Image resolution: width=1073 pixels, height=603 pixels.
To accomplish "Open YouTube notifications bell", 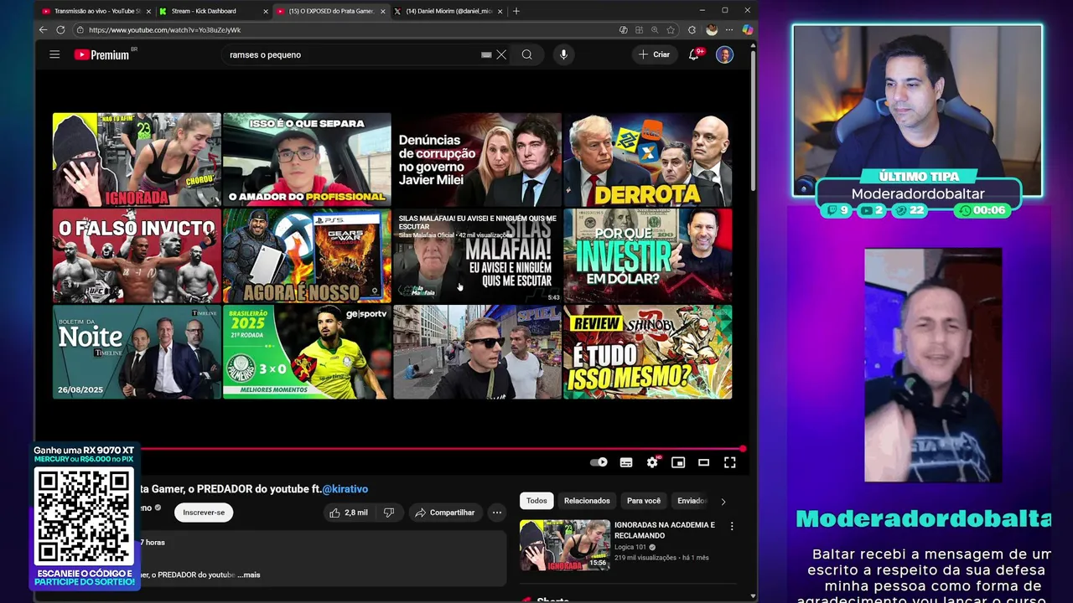I will 694,54.
